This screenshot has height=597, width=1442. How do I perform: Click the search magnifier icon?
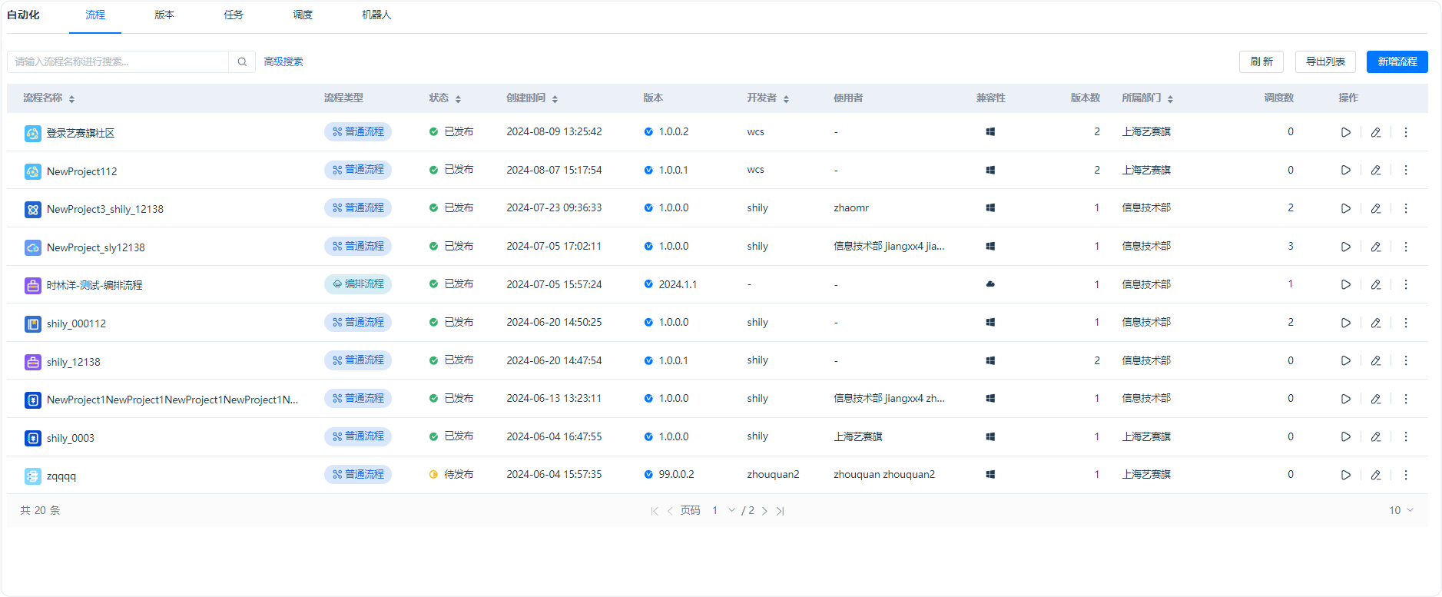(x=242, y=61)
